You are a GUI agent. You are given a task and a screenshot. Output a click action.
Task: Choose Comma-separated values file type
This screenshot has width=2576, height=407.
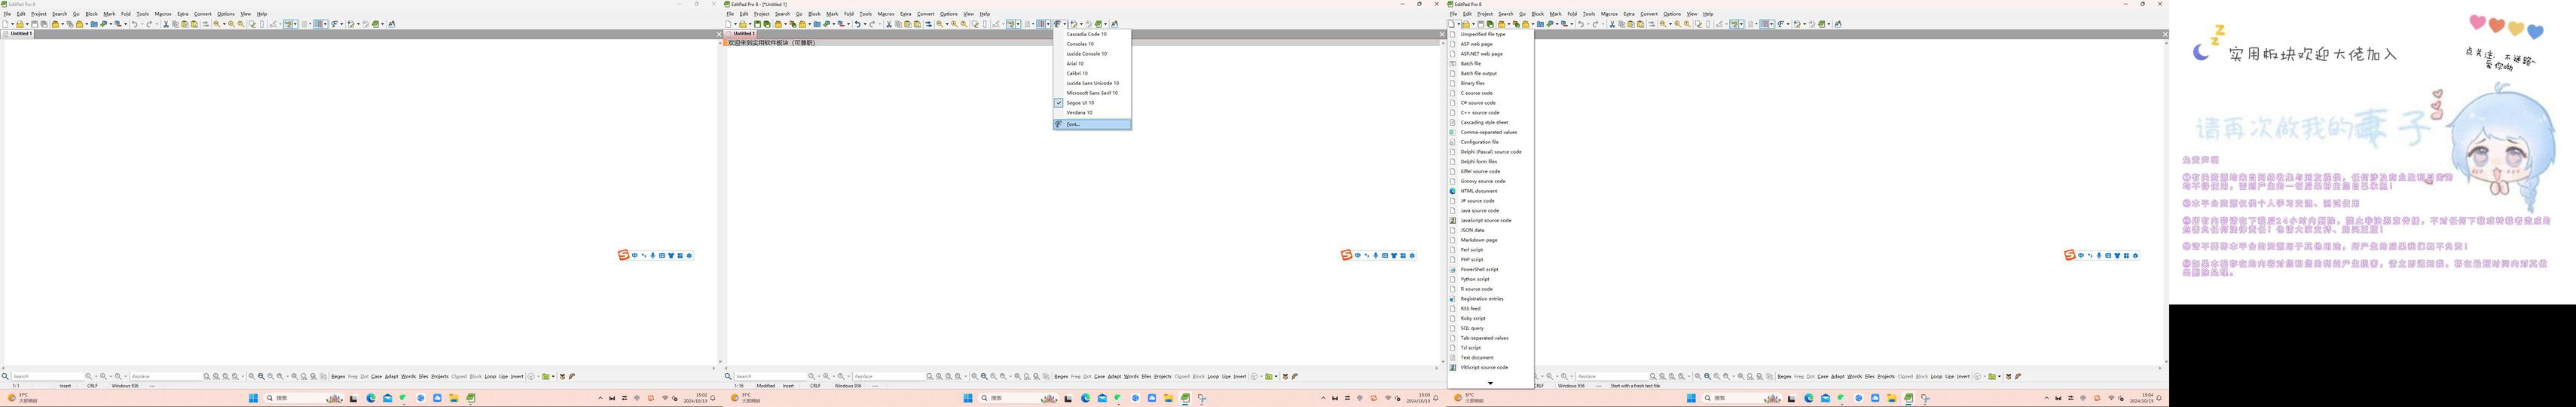1490,132
